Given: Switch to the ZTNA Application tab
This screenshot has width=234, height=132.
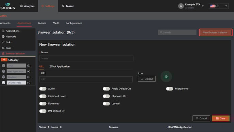Looking at the screenshot, I should coord(60,67).
